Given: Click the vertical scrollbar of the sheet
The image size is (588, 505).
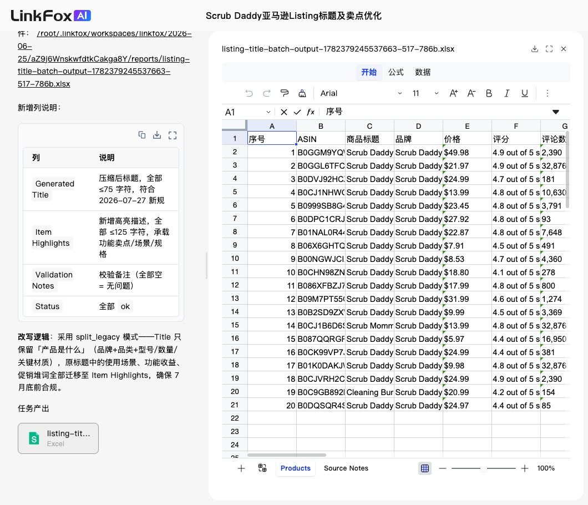Looking at the screenshot, I should click(x=567, y=170).
